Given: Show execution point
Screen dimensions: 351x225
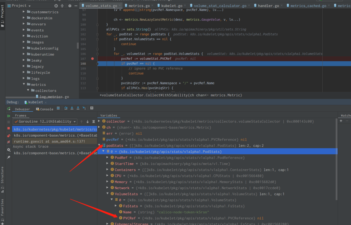Looking at the screenshot, I should coord(58,108).
